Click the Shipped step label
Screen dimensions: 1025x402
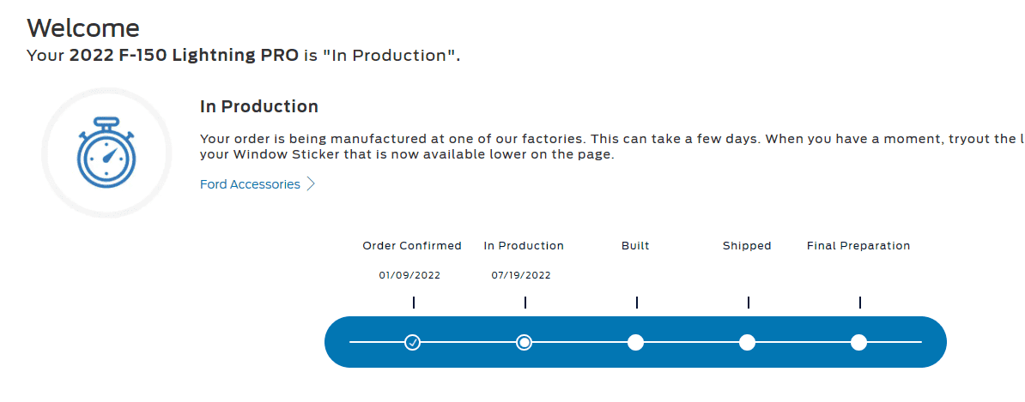pyautogui.click(x=747, y=246)
